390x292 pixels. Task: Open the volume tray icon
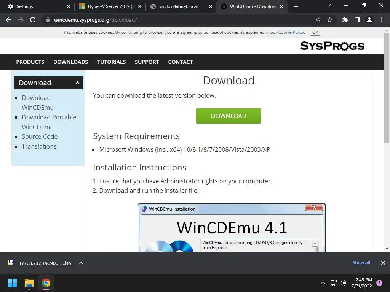(x=343, y=283)
